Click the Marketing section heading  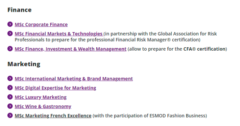(24, 64)
